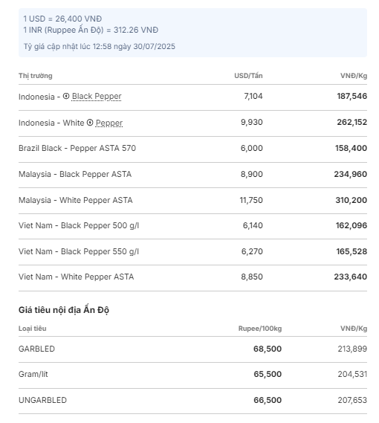This screenshot has width=379, height=423.
Task: Select the GARBLED pepper row
Action: (x=192, y=349)
